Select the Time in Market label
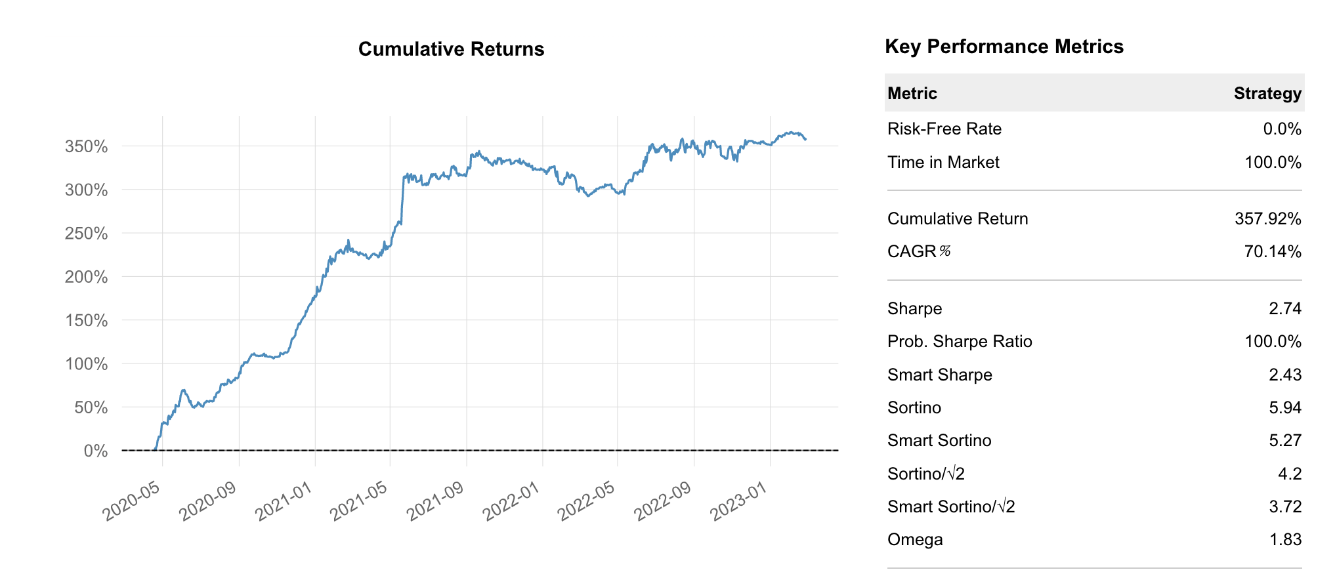The width and height of the screenshot is (1335, 576). point(943,162)
